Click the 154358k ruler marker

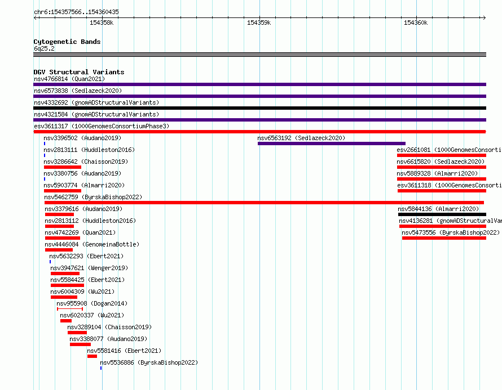pos(102,23)
